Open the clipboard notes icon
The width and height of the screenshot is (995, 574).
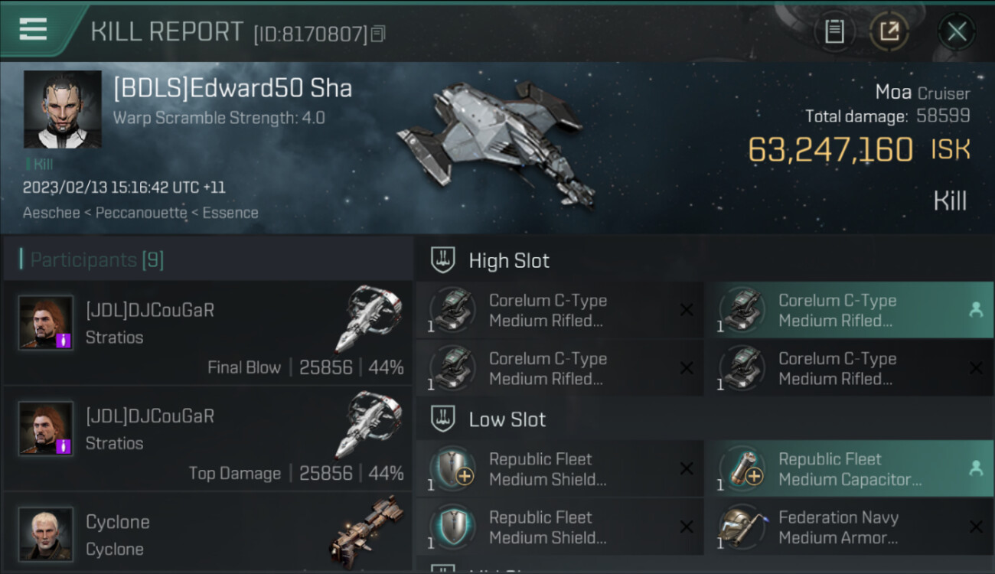coord(834,31)
